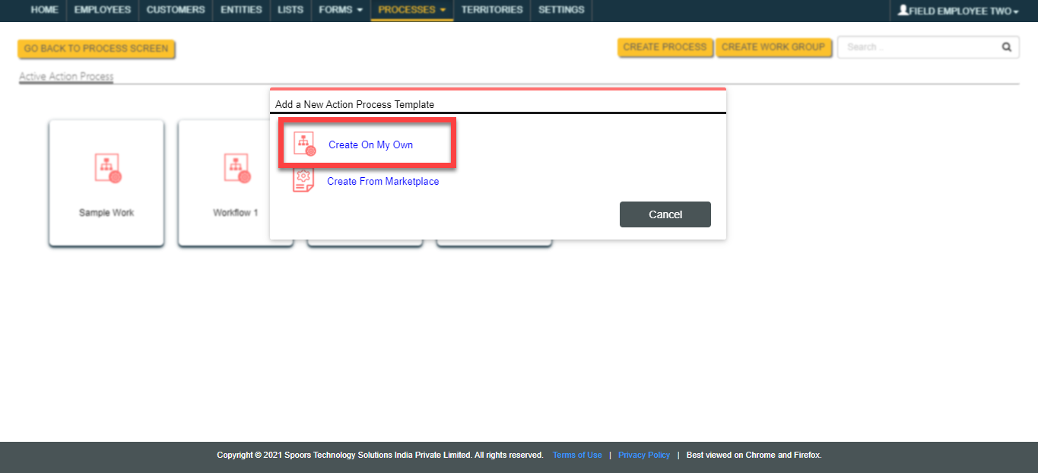The image size is (1038, 473).
Task: Open the Privacy Policy footer link
Action: 643,455
